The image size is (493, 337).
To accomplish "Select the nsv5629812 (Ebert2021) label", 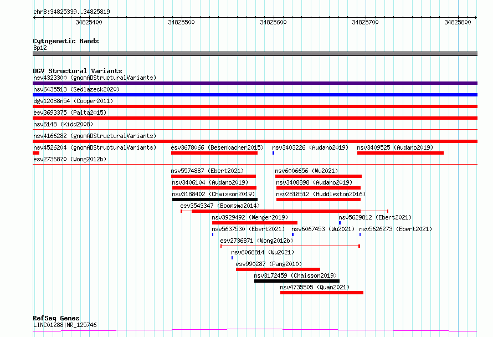I will pos(375,217).
